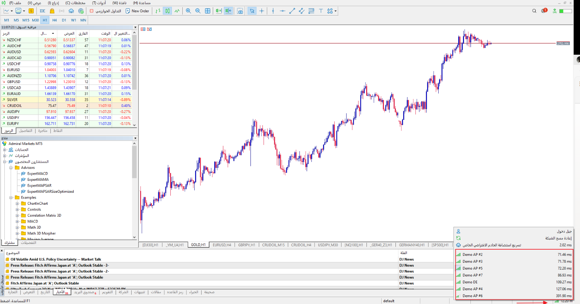580x304 pixels.
Task: Select the H4 timeframe
Action: point(54,20)
